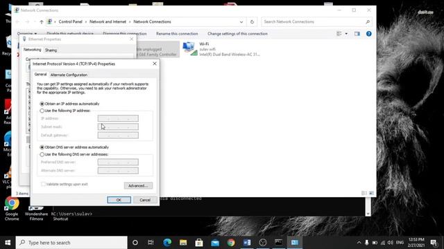
Task: Open the Organize dropdown menu
Action: (27, 34)
